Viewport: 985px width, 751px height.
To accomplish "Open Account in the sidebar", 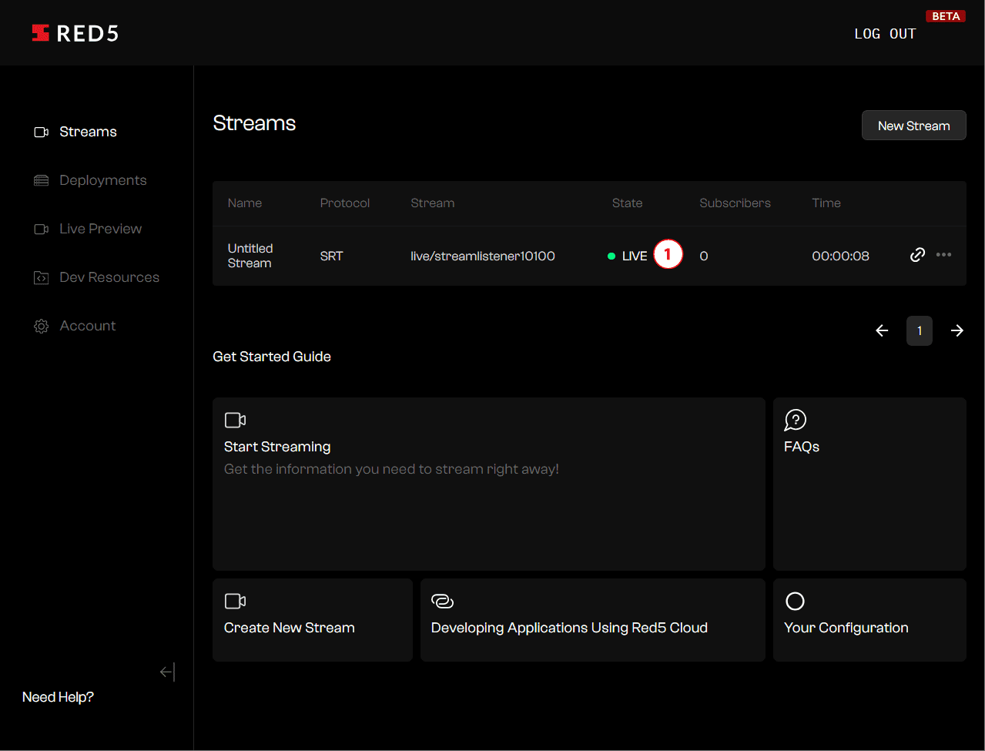I will 75,327.
